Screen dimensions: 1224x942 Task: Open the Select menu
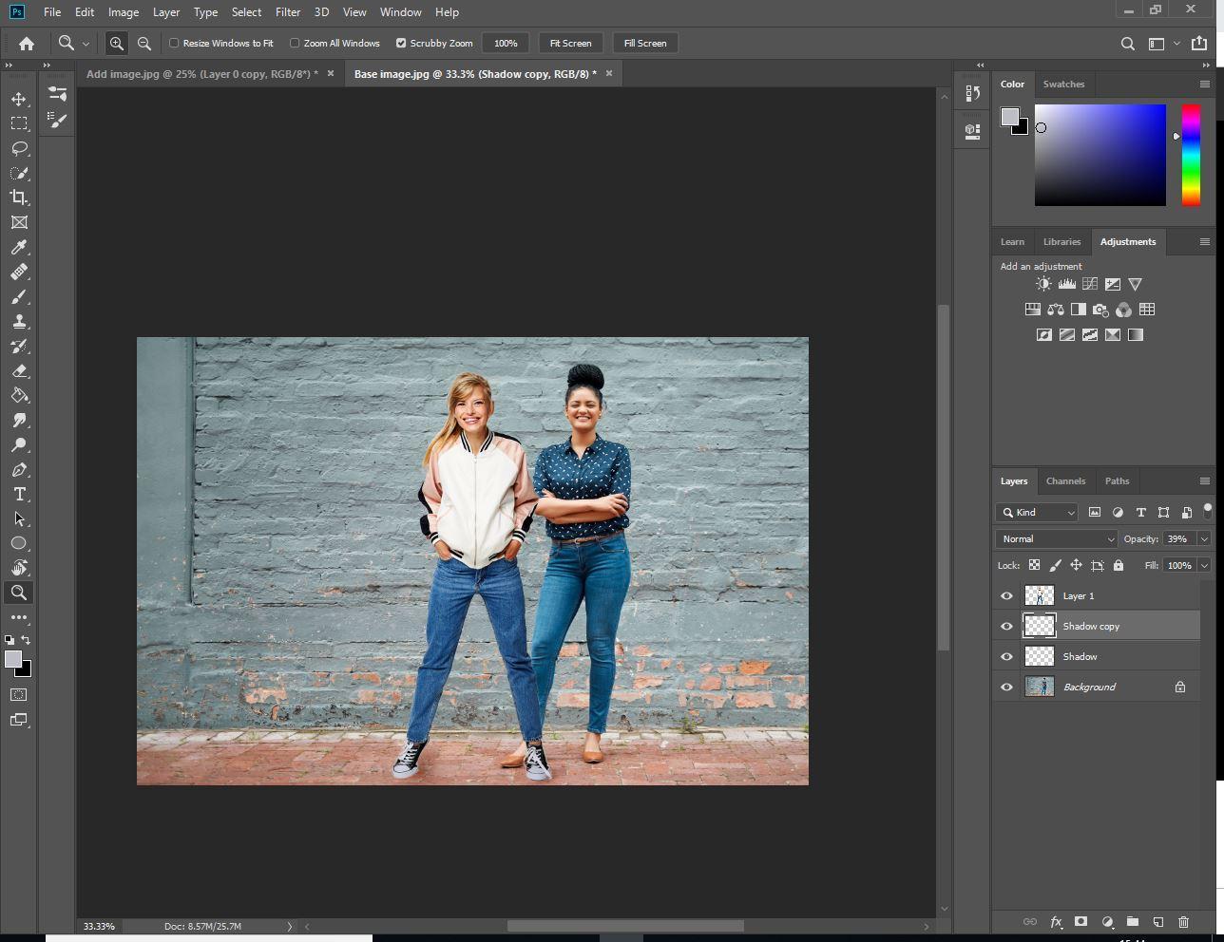coord(246,12)
